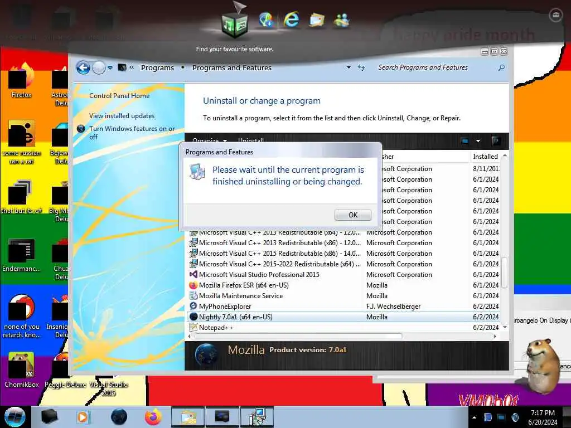571x428 pixels.
Task: Select the Firefox desktop shortcut
Action: coord(21,81)
